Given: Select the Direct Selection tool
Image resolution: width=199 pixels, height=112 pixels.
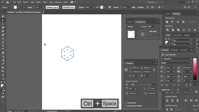Looking at the screenshot, I should coord(3,20).
